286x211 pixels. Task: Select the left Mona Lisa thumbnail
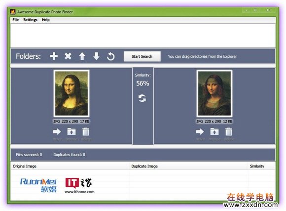71,93
